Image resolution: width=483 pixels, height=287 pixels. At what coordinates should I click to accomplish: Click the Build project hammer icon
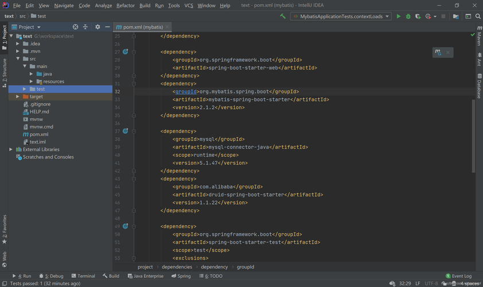[x=283, y=17]
